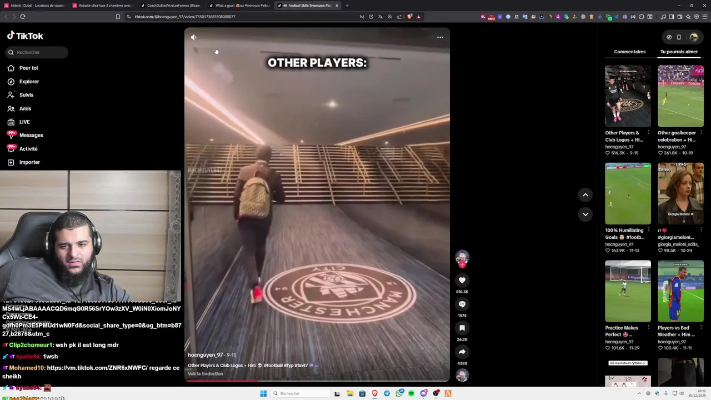Open the extensions puzzle icon
Image resolution: width=711 pixels, height=400 pixels.
pos(642,17)
